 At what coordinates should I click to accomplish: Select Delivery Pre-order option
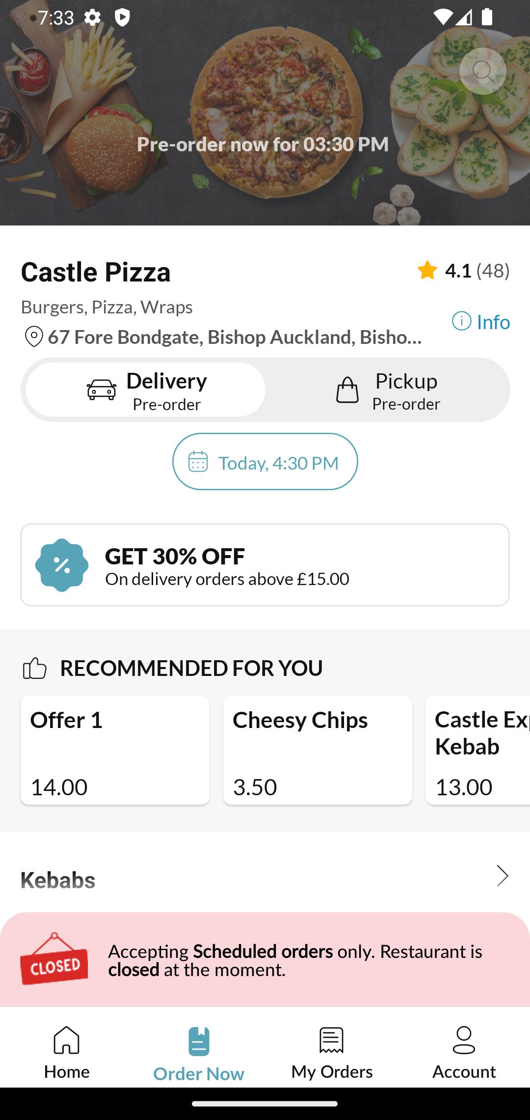point(146,390)
